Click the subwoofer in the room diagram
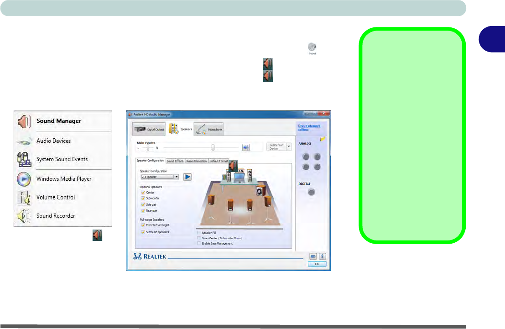The width and height of the screenshot is (505, 329). tap(260, 191)
